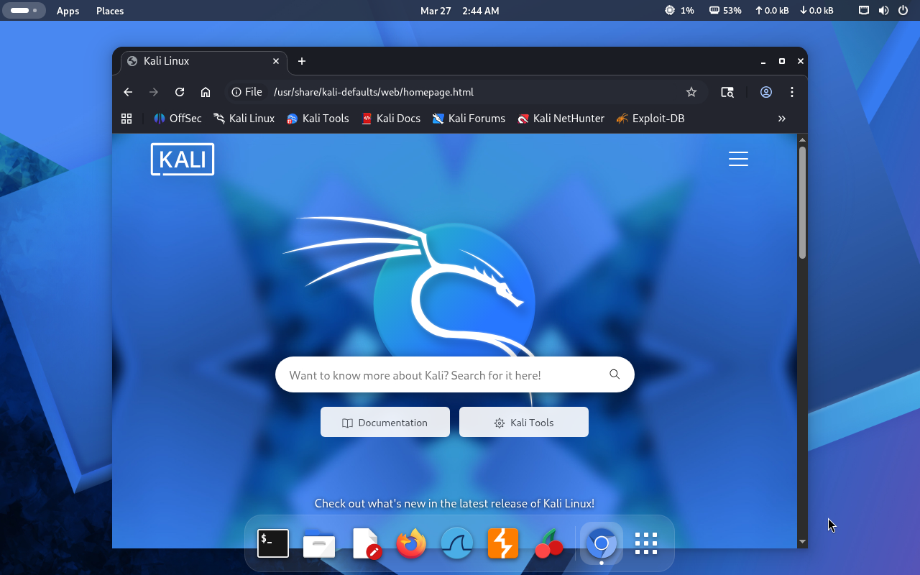Image resolution: width=920 pixels, height=575 pixels.
Task: Open Burp Suite from the dock
Action: [503, 544]
